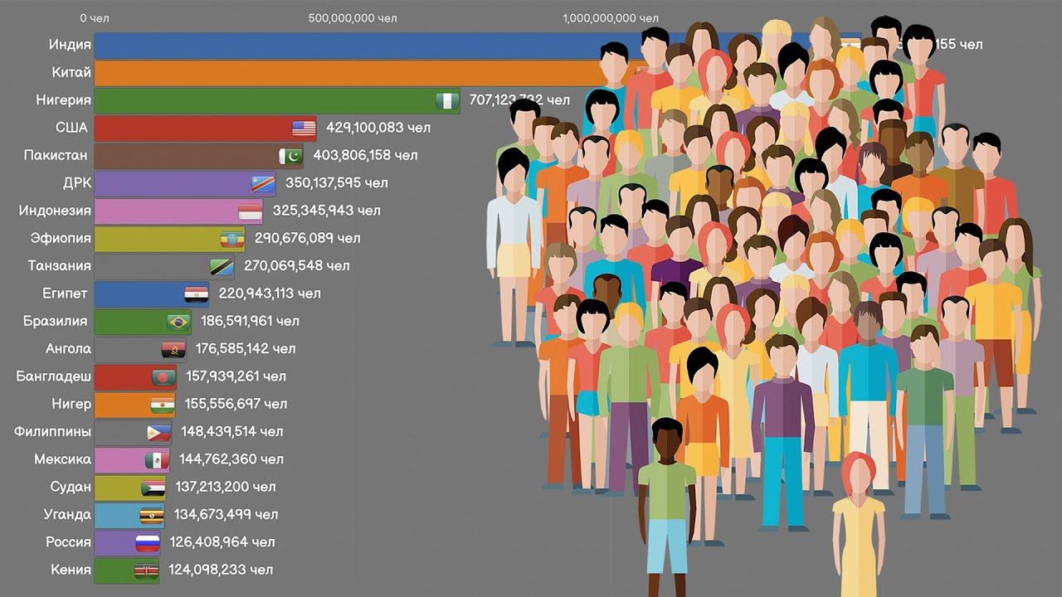The width and height of the screenshot is (1062, 597).
Task: Click the USA flag on the red bar
Action: 304,129
